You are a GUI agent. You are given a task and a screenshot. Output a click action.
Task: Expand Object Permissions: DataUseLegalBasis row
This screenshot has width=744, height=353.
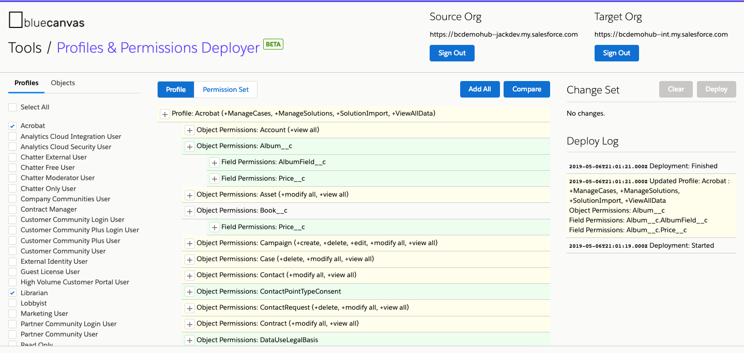190,341
